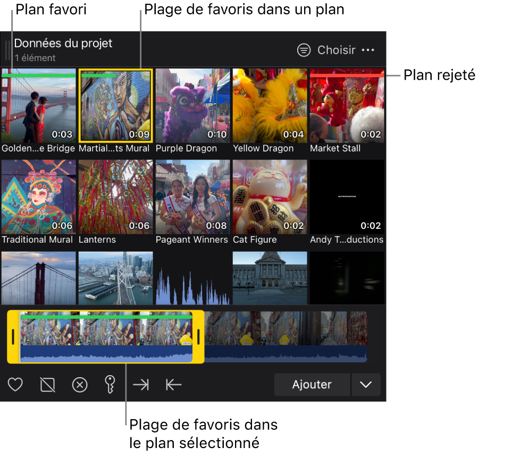This screenshot has height=456, width=512.
Task: Select the Données du projet header
Action: click(x=63, y=44)
